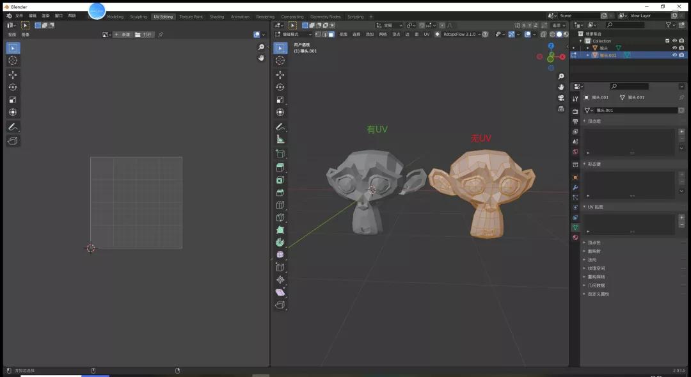The height and width of the screenshot is (377, 691).
Task: Select the Annotate tool
Action: point(280,126)
